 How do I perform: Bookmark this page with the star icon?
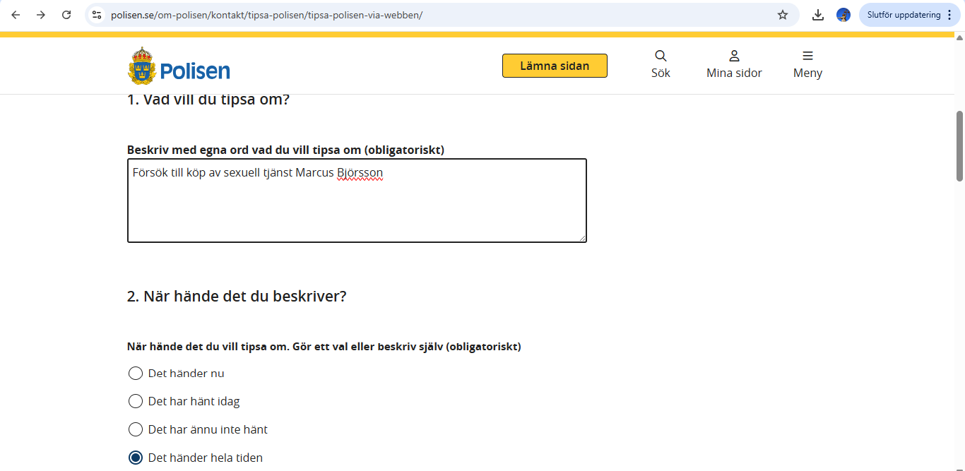point(783,15)
